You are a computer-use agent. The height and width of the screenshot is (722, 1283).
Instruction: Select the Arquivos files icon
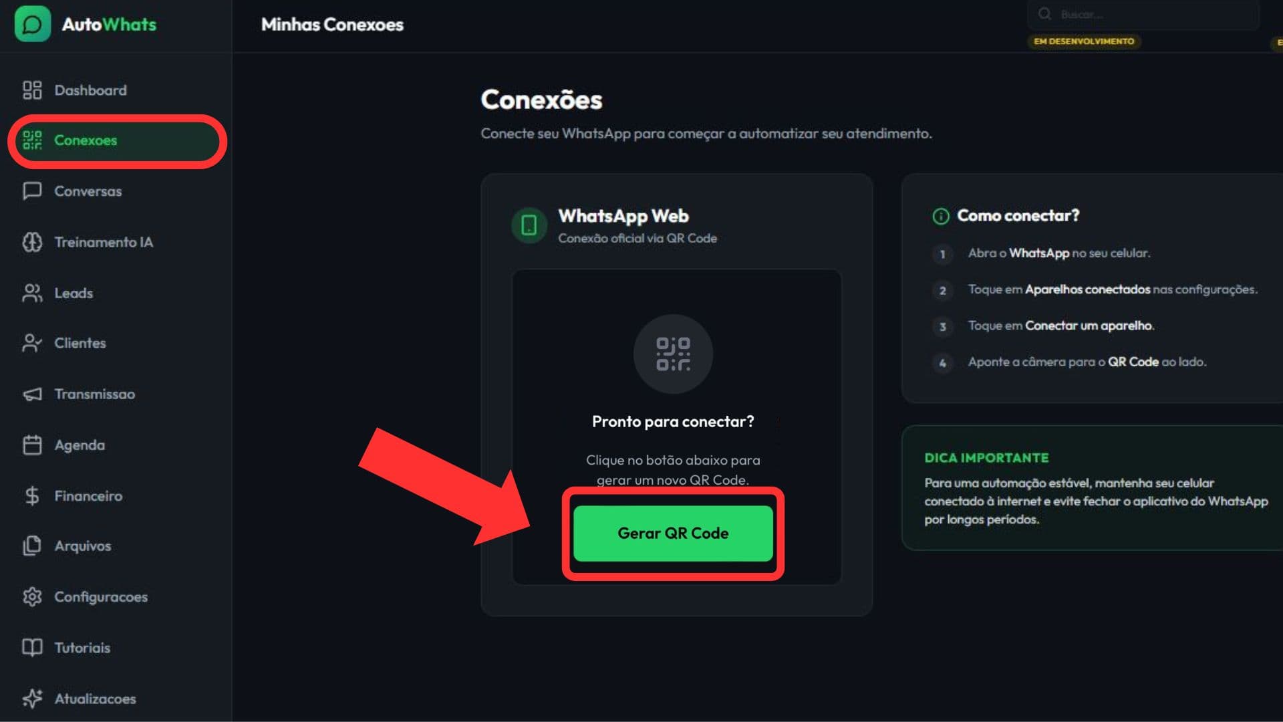pos(32,546)
